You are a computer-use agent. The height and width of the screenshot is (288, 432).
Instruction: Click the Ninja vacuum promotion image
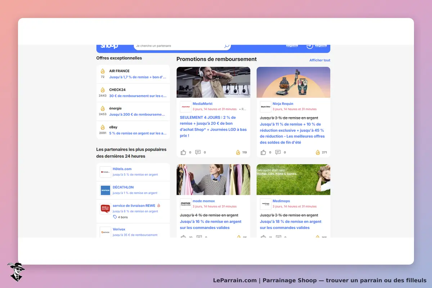pyautogui.click(x=293, y=82)
